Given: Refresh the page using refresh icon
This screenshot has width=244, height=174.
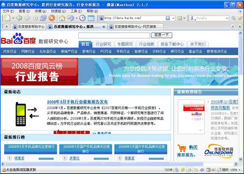Looking at the screenshot, I should coord(43,18).
